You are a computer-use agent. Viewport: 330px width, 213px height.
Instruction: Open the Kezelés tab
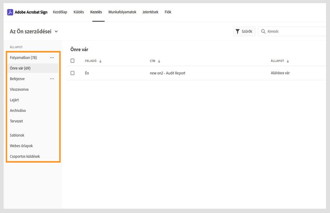click(x=96, y=12)
